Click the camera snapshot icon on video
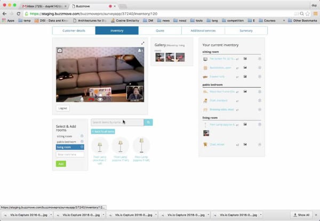 click(60, 50)
